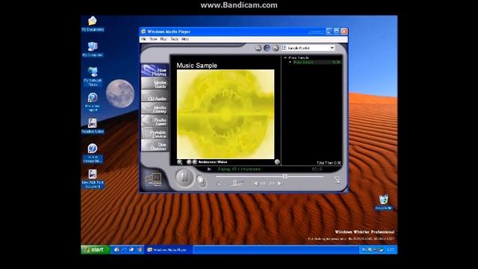Viewport: 478px width, 269px height.
Task: Click visualization options icon below artwork
Action: tap(179, 162)
